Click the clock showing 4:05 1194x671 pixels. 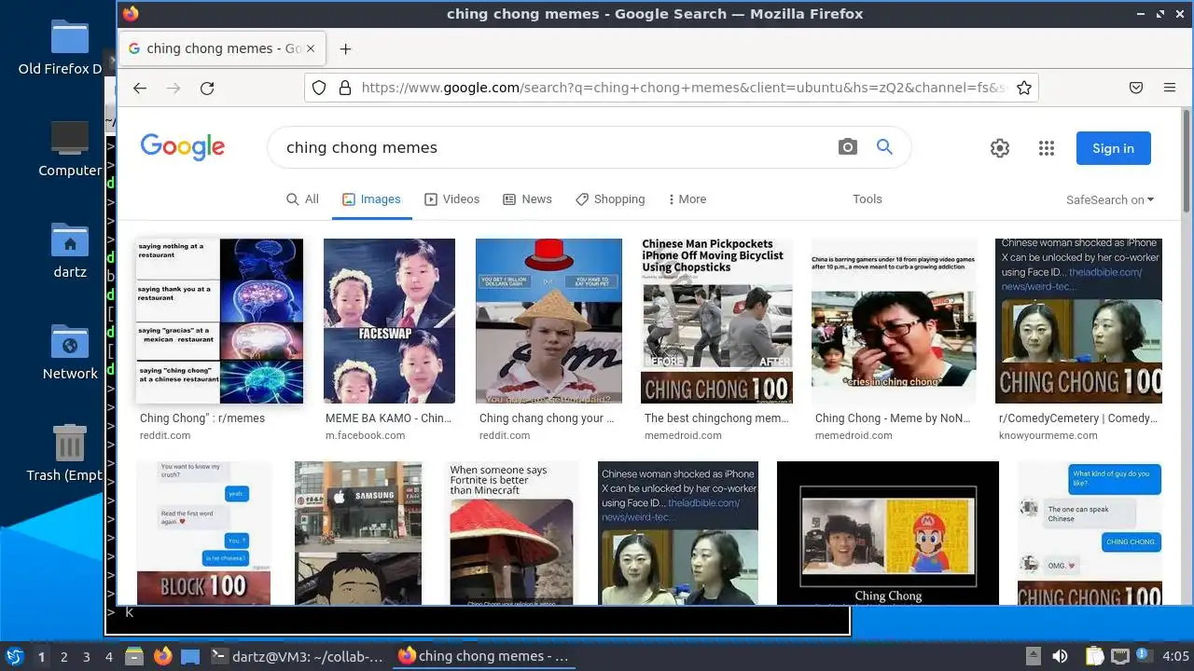pos(1175,656)
